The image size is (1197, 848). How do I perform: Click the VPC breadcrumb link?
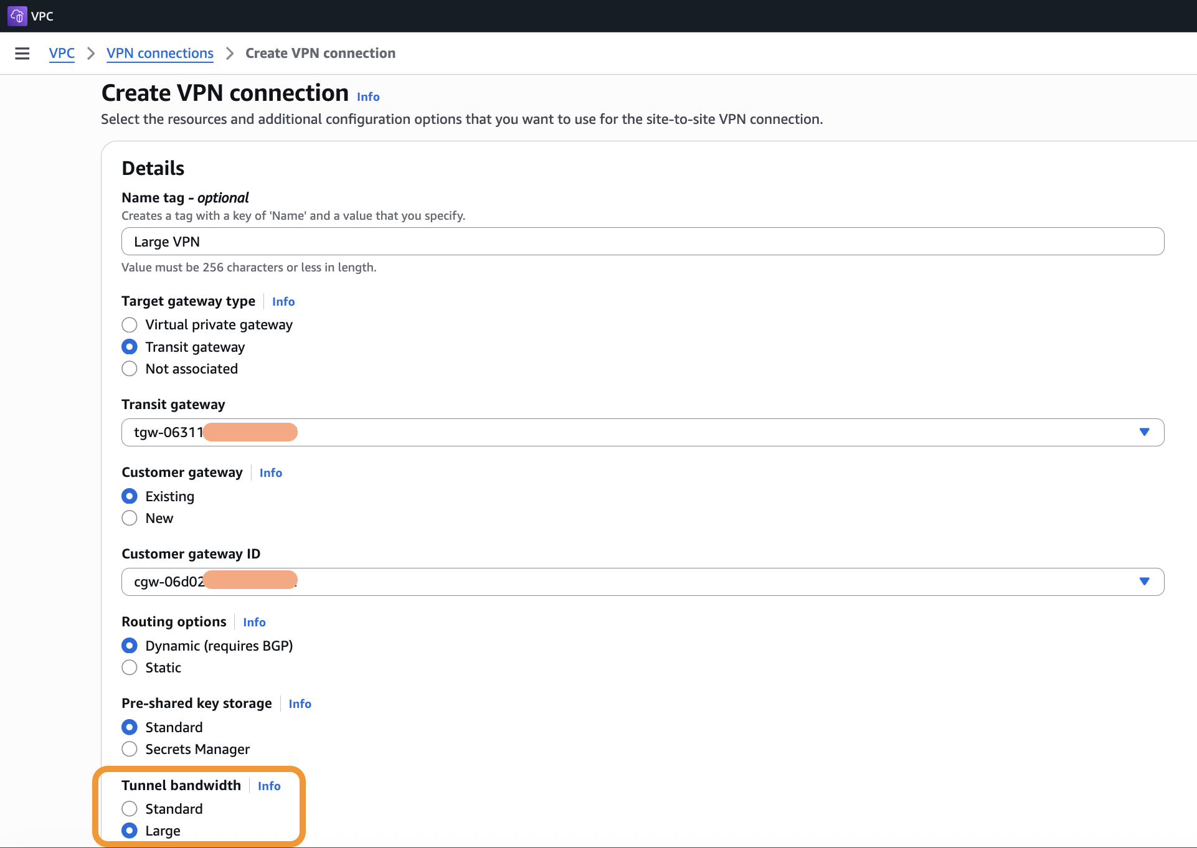(x=62, y=54)
